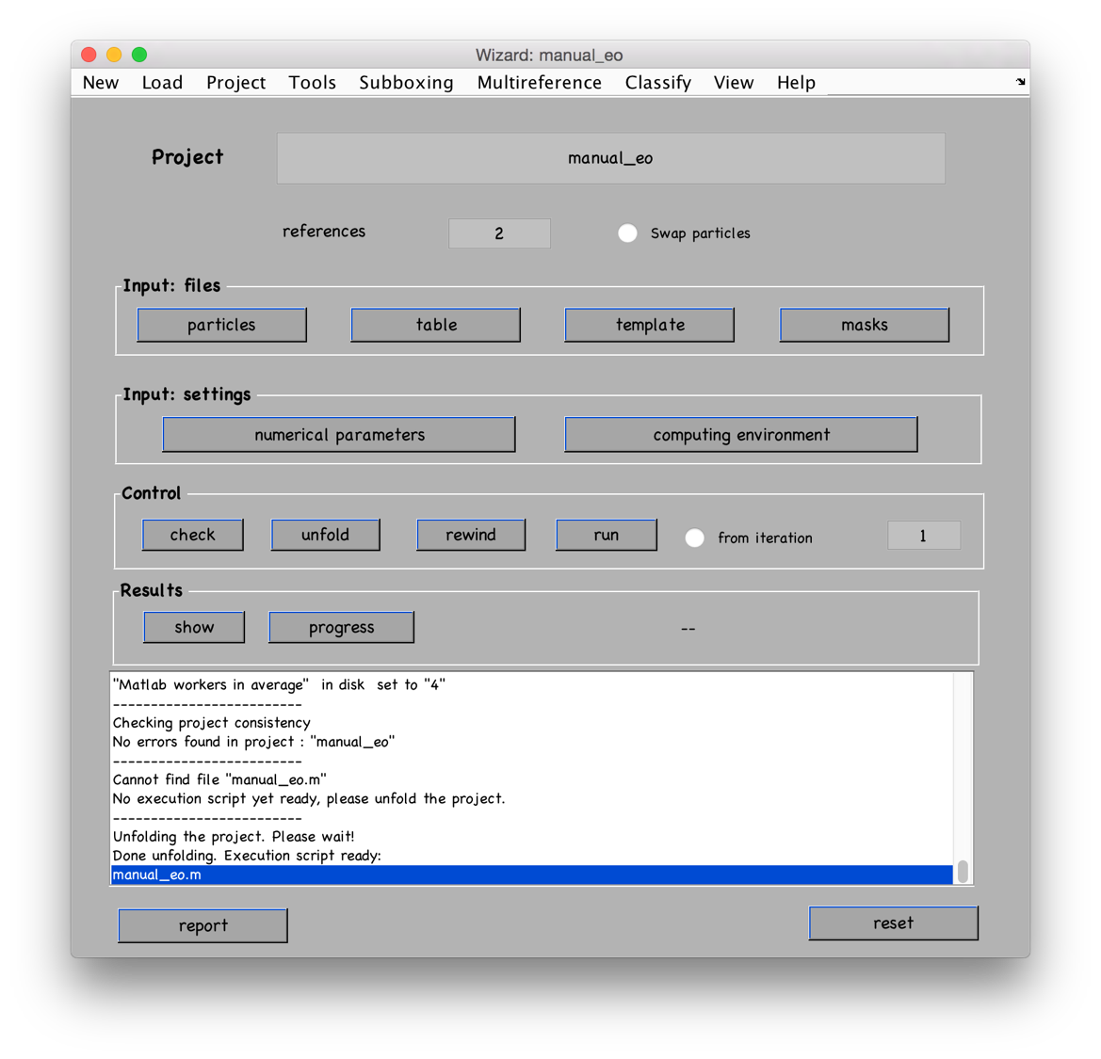1101x1059 pixels.
Task: Select log line "No errors found in project"
Action: coord(253,742)
